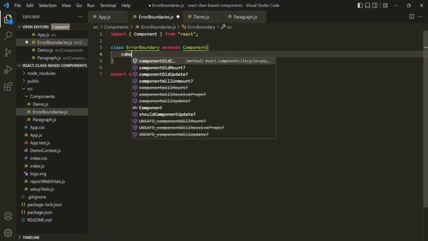The width and height of the screenshot is (428, 241).
Task: Open reportWebVitals.js in the file tree
Action: pyautogui.click(x=52, y=181)
